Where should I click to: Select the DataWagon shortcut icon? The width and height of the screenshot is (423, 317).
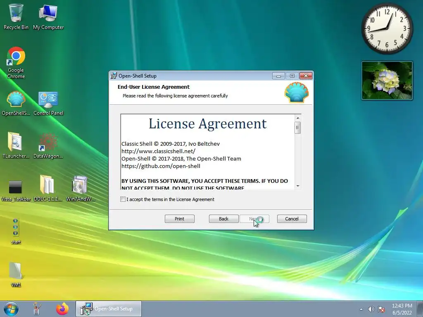point(48,145)
